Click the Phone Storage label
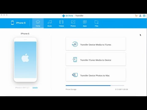Viewport: 147px width, 110px height. pyautogui.click(x=71, y=89)
